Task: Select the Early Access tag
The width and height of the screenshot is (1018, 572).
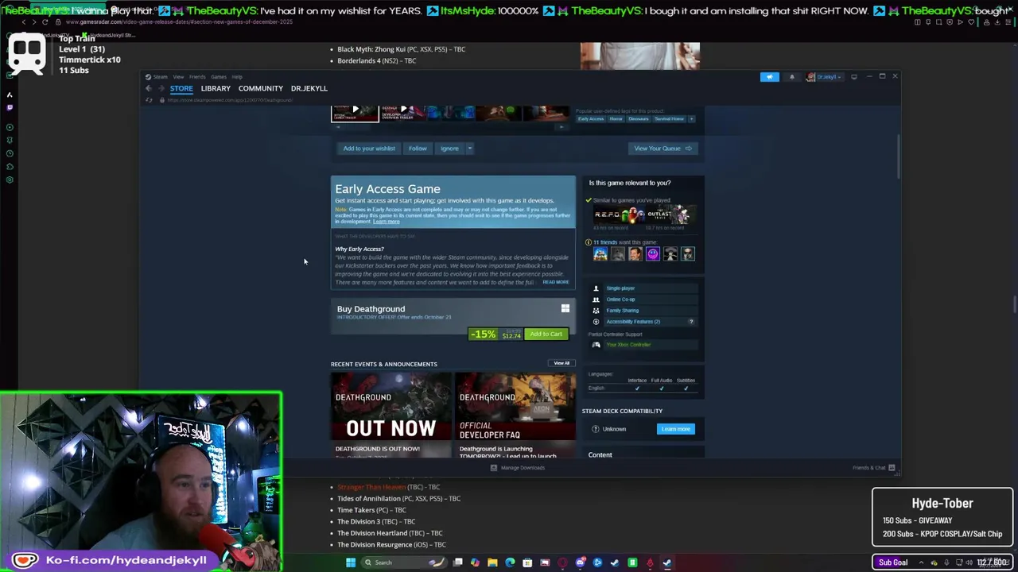Action: pos(590,119)
